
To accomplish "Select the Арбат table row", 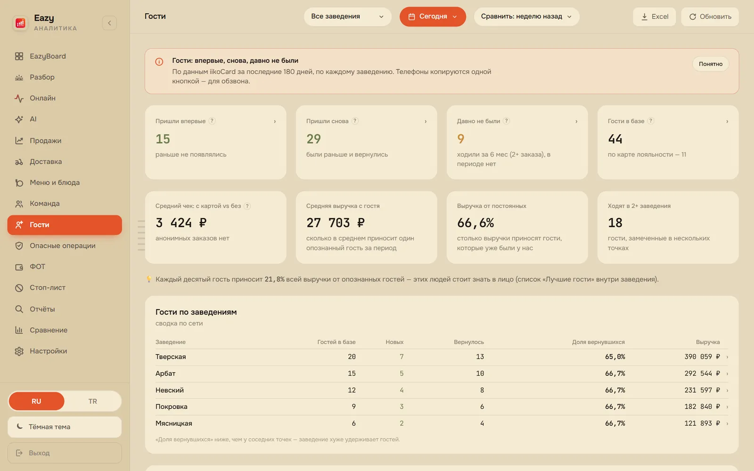I will (x=442, y=374).
